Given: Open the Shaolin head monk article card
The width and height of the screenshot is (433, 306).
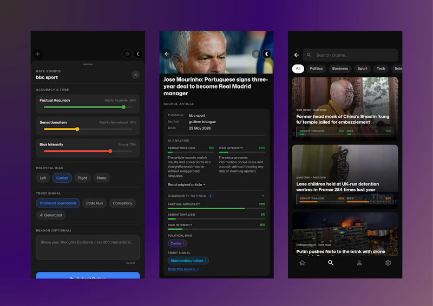Looking at the screenshot, I should [x=345, y=109].
